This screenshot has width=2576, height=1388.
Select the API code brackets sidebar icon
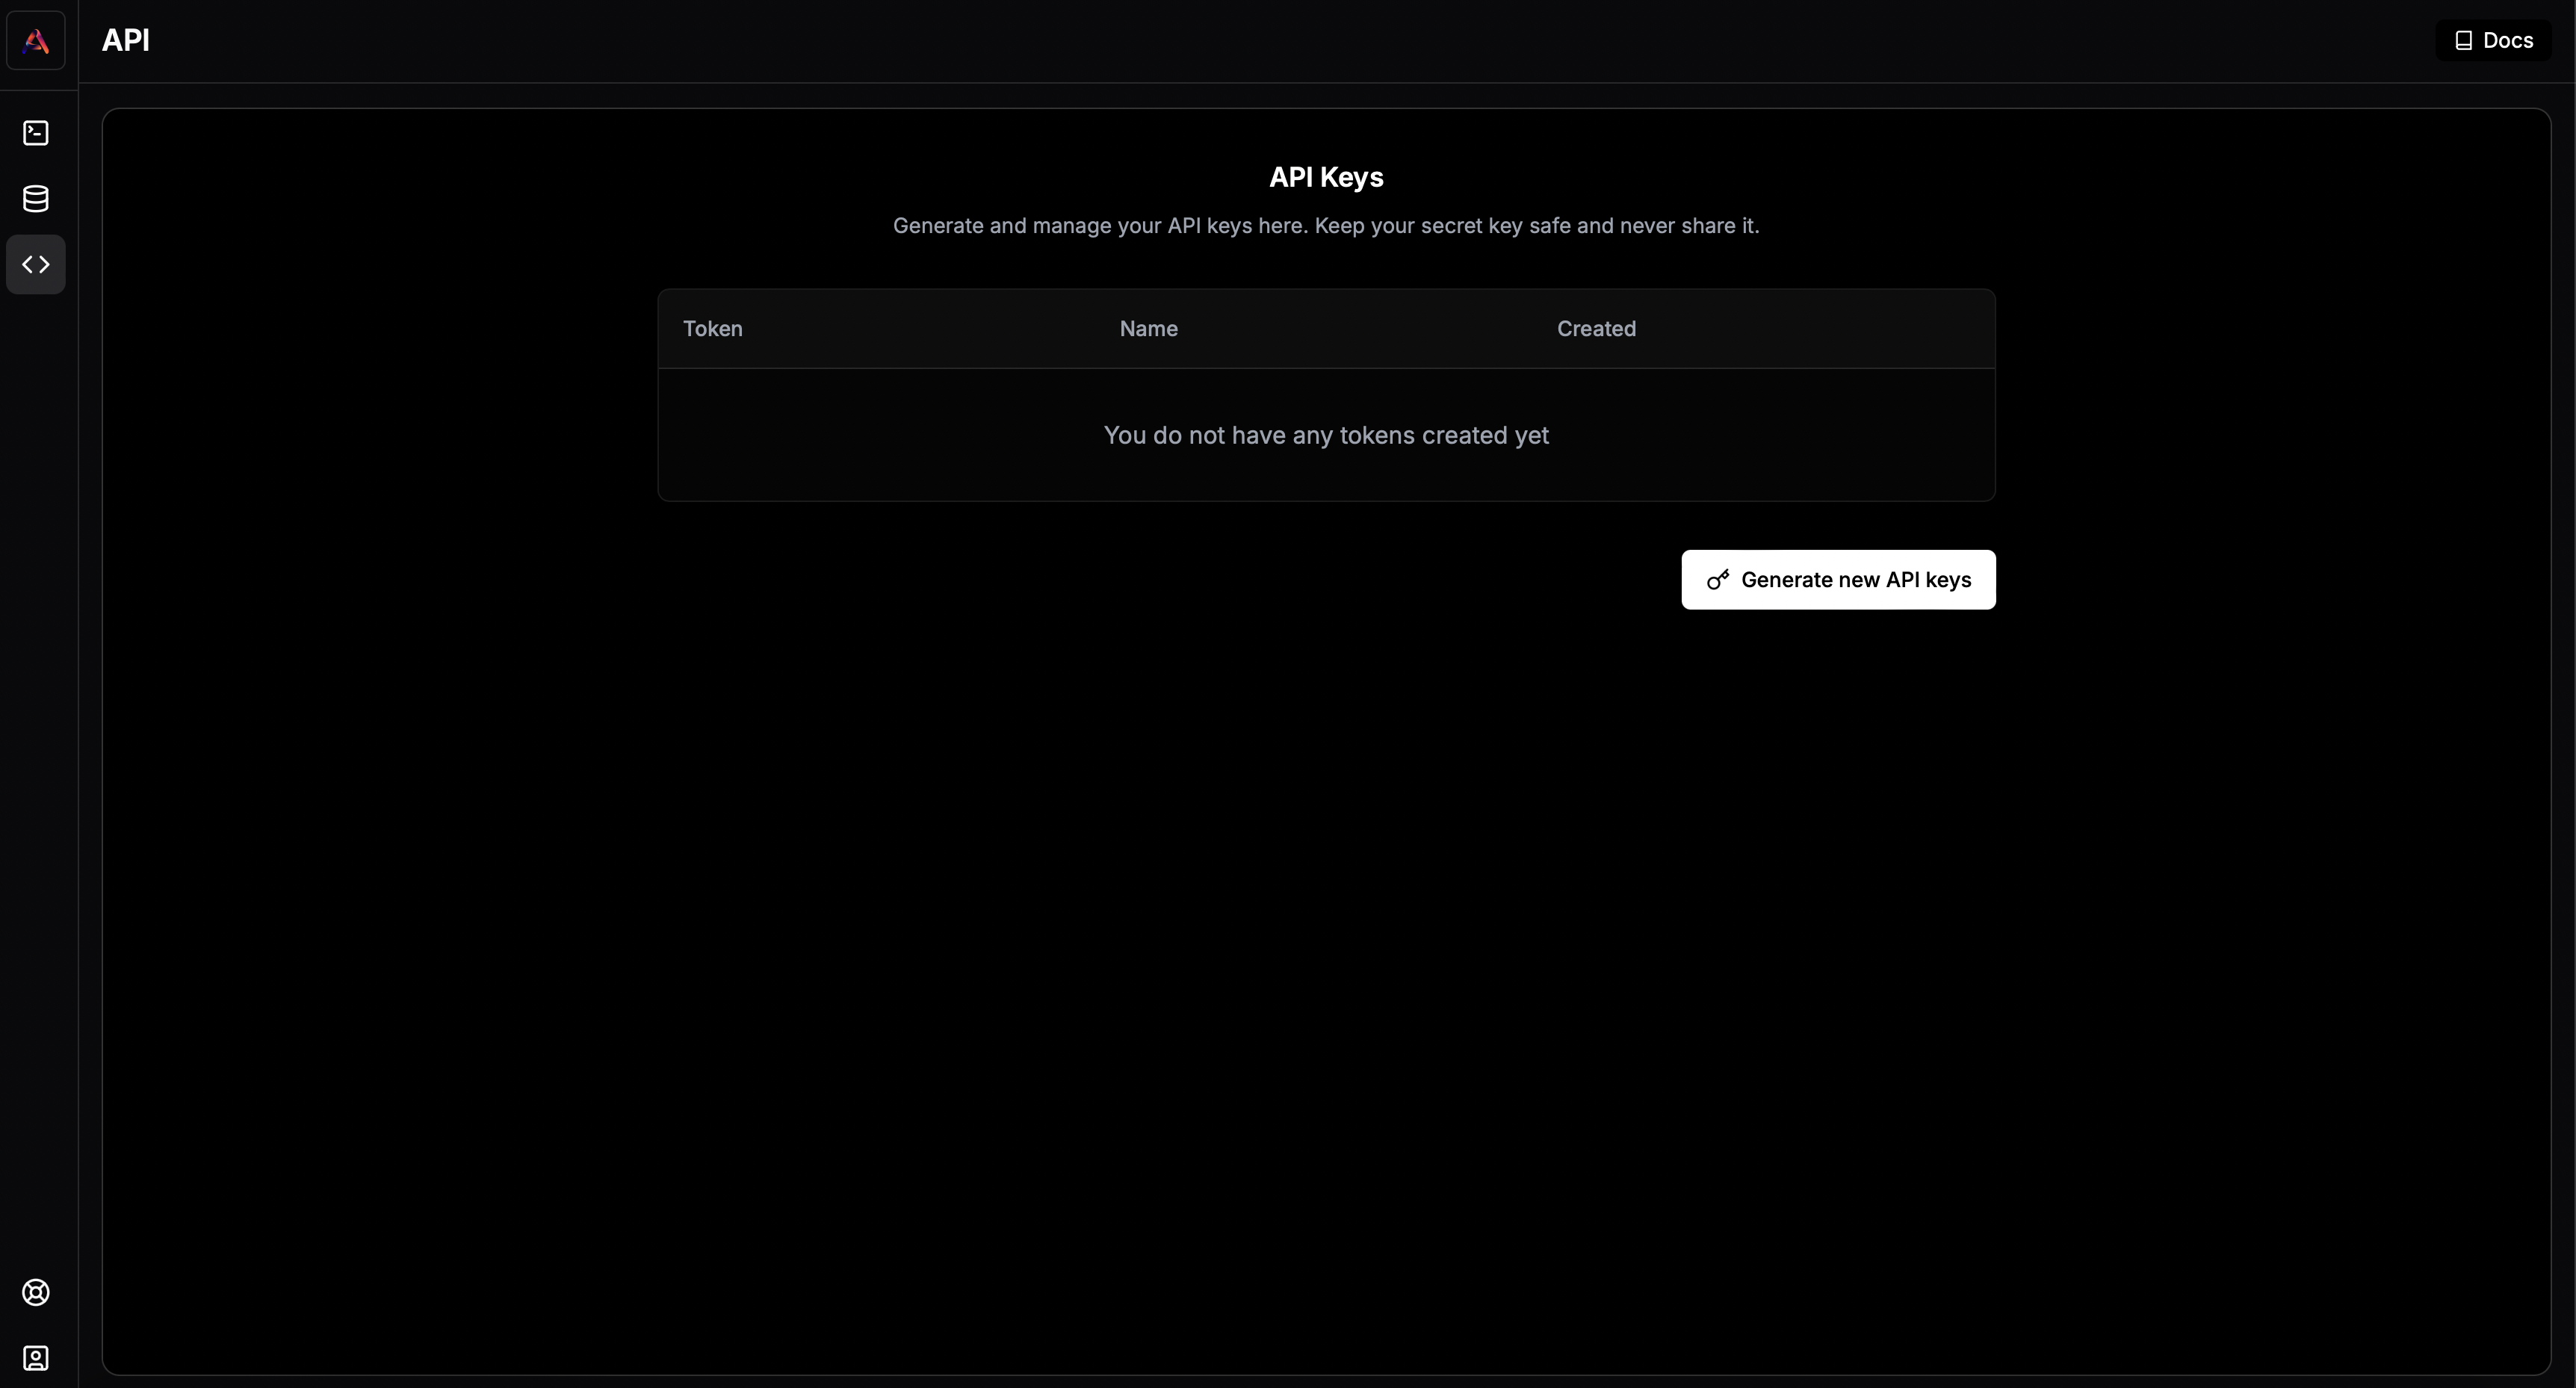[36, 265]
